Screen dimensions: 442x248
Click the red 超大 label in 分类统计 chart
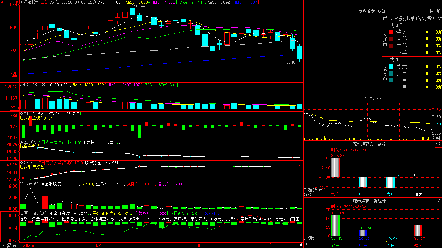click(418, 246)
